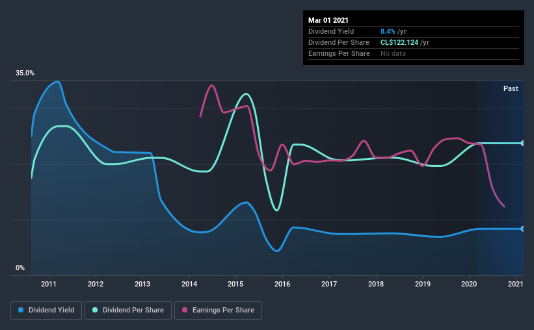This screenshot has width=534, height=330.
Task: Click the 0% y-axis label
Action: (20, 268)
